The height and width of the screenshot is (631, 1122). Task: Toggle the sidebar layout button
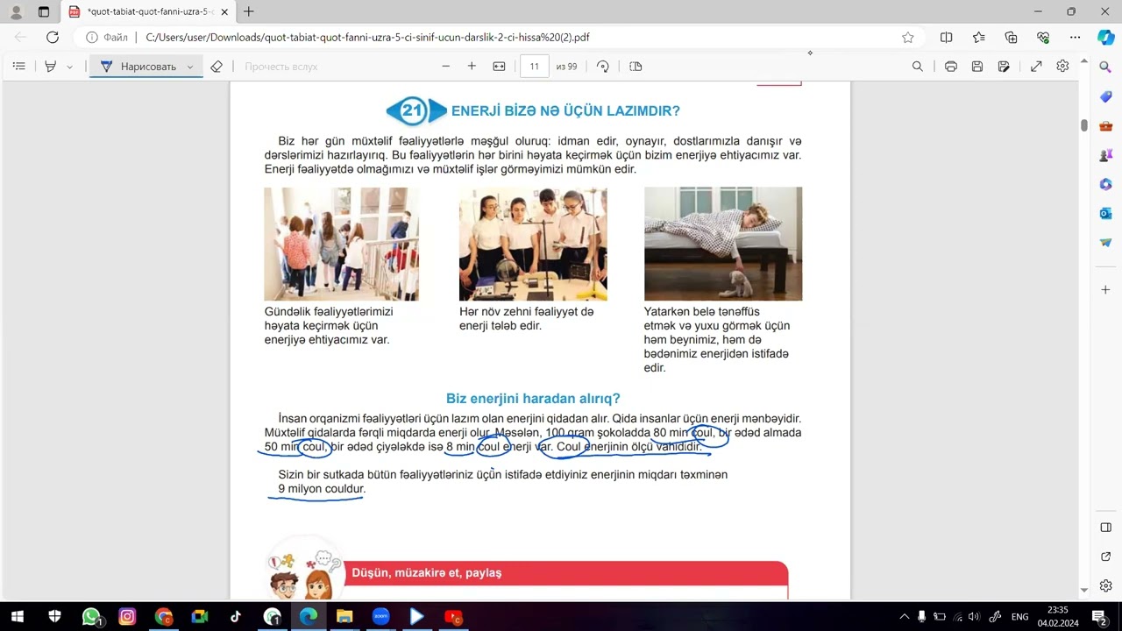point(1105,528)
